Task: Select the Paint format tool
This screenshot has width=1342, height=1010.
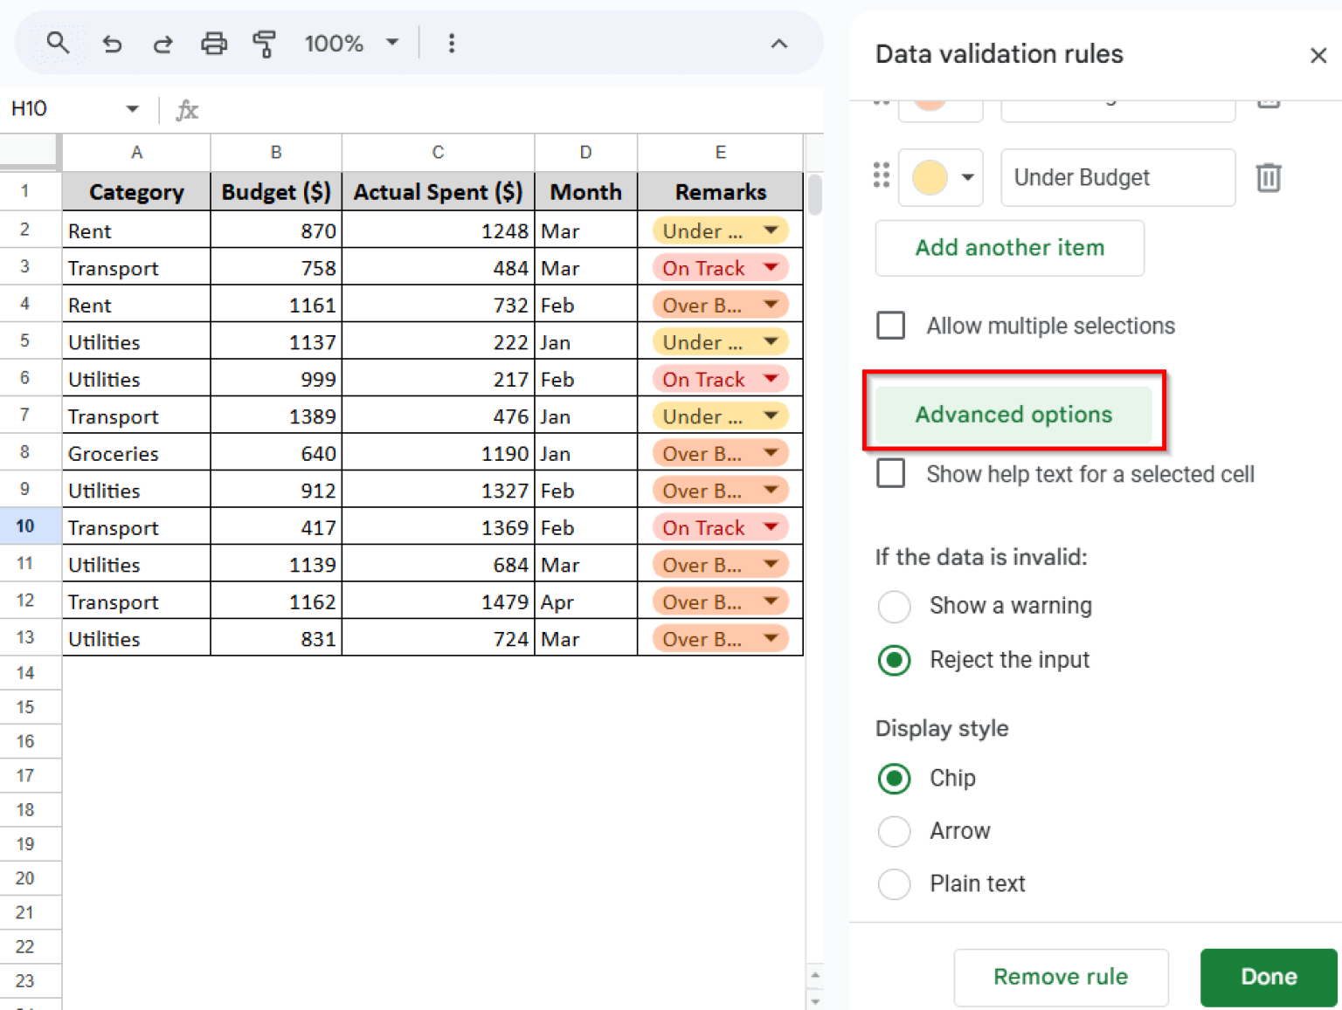Action: pyautogui.click(x=265, y=43)
